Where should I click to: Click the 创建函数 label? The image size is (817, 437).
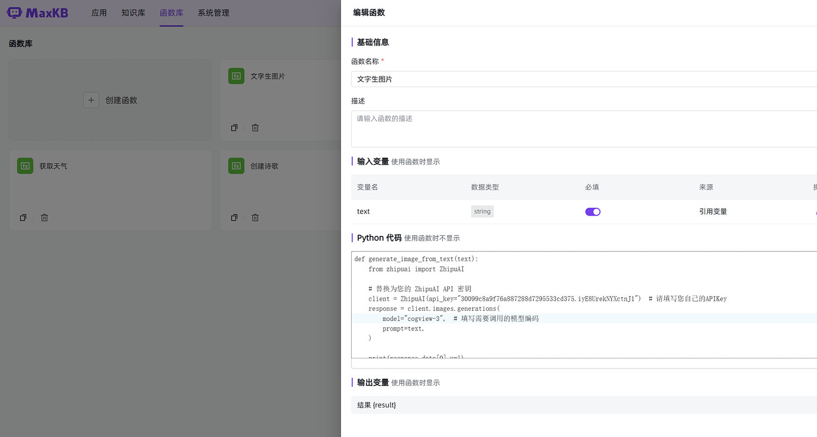click(x=121, y=100)
